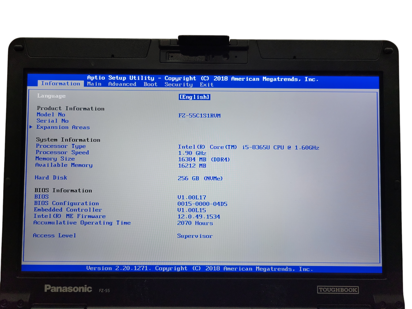Select the Information tab
This screenshot has width=412, height=309.
tap(60, 83)
